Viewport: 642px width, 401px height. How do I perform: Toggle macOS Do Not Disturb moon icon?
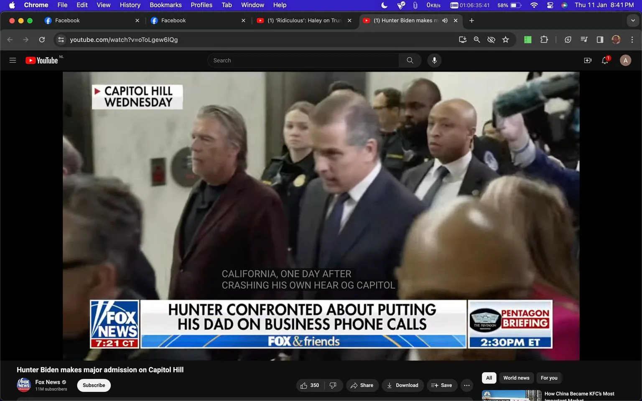(385, 5)
